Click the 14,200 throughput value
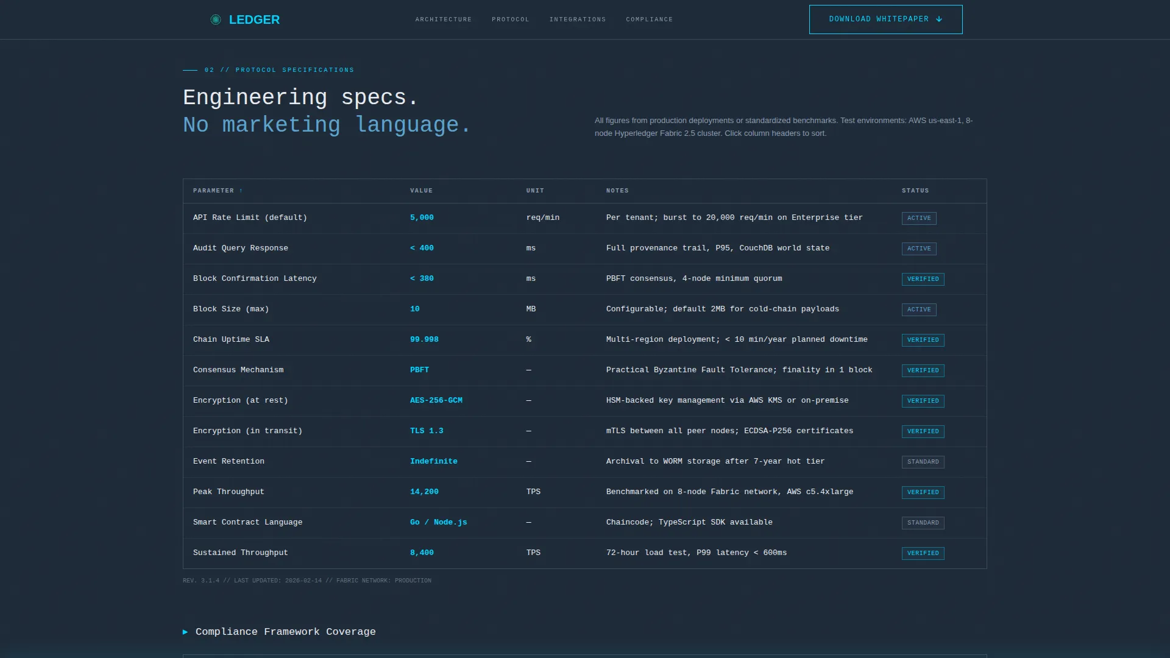Image resolution: width=1170 pixels, height=658 pixels. coord(424,492)
